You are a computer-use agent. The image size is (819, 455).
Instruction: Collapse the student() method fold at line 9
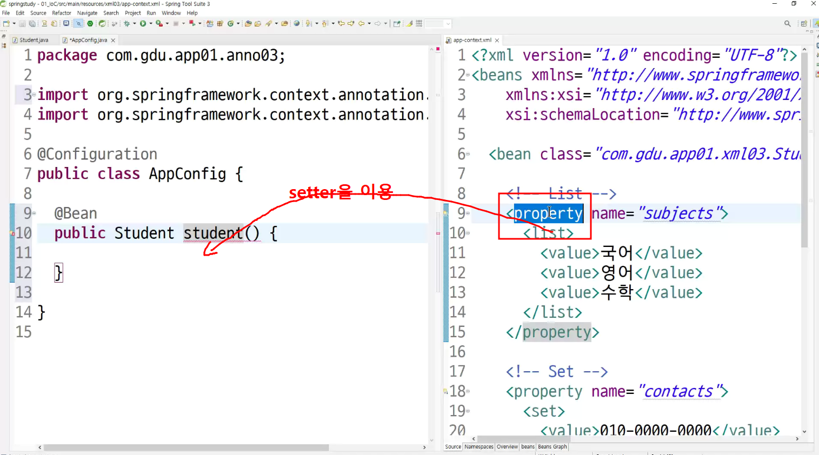coord(34,213)
